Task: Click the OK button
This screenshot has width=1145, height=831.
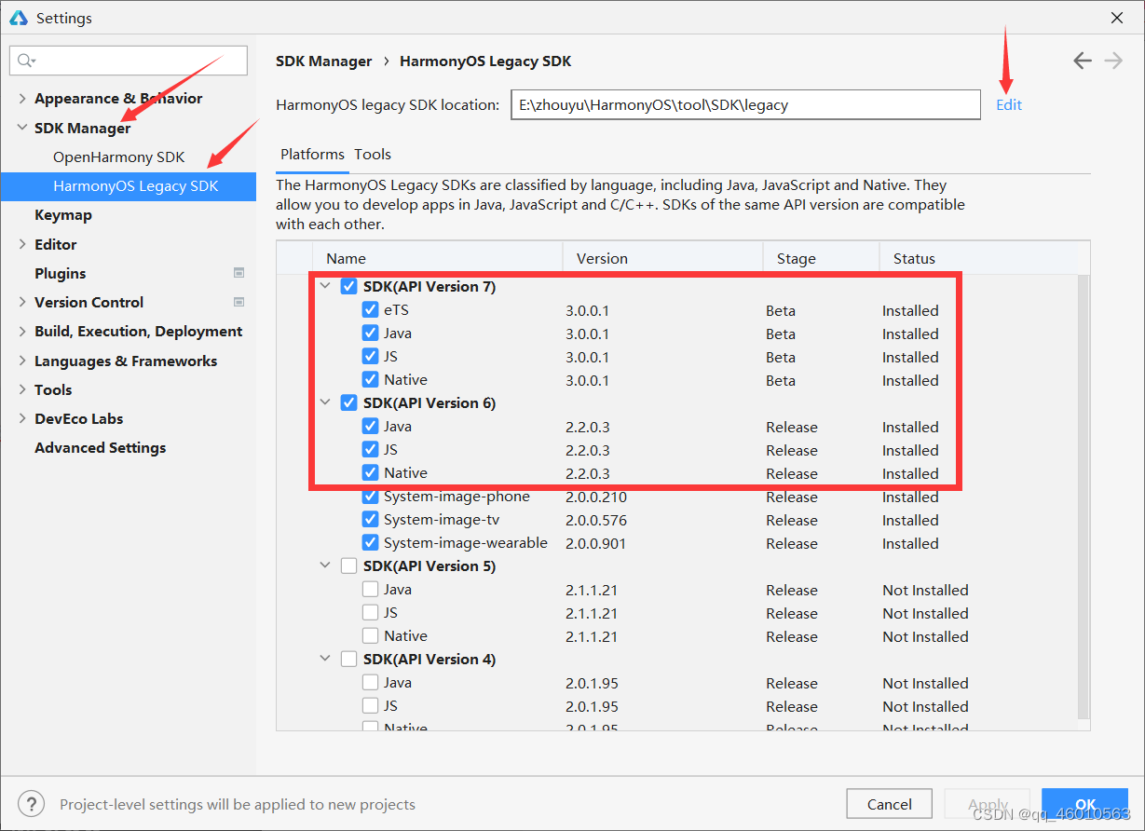Action: [1085, 804]
